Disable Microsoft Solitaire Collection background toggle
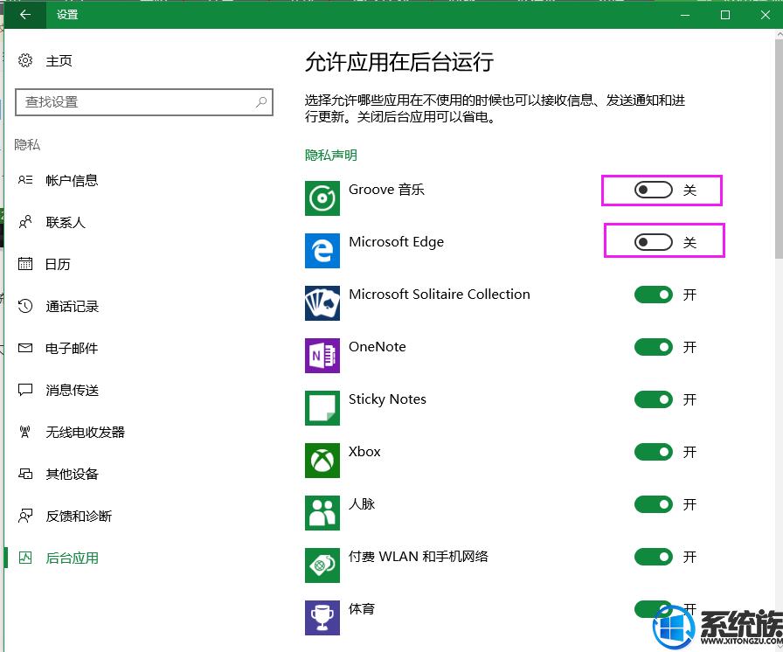 pyautogui.click(x=653, y=295)
